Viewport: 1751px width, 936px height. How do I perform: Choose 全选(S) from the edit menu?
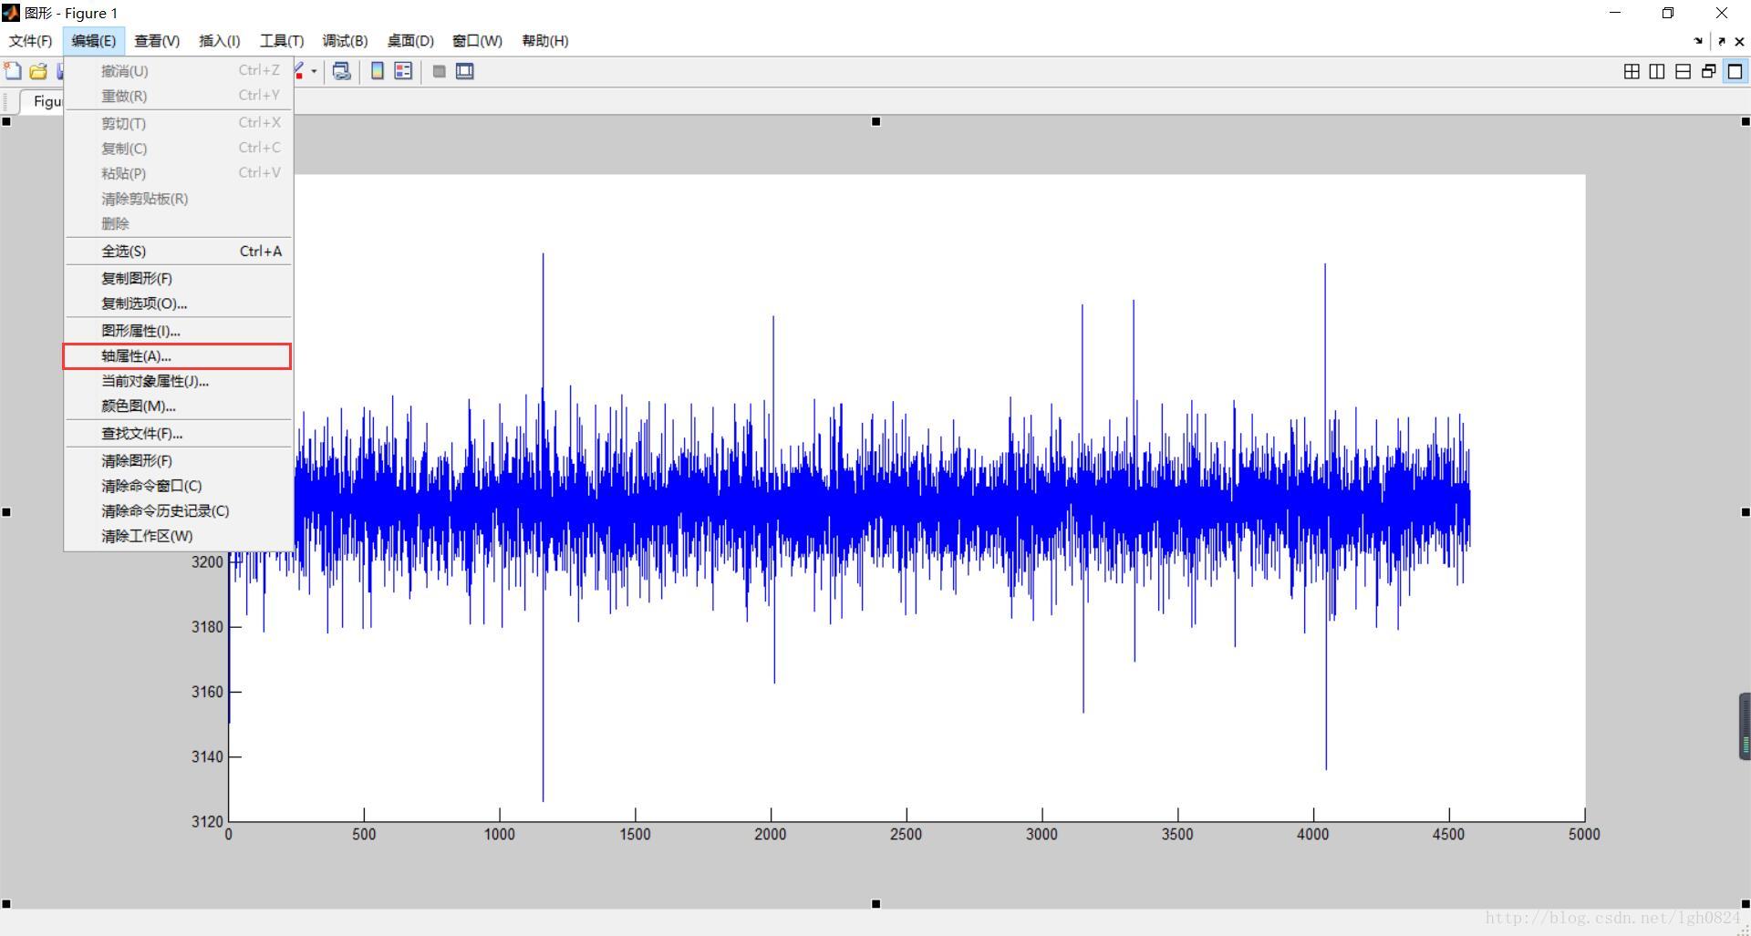tap(178, 252)
